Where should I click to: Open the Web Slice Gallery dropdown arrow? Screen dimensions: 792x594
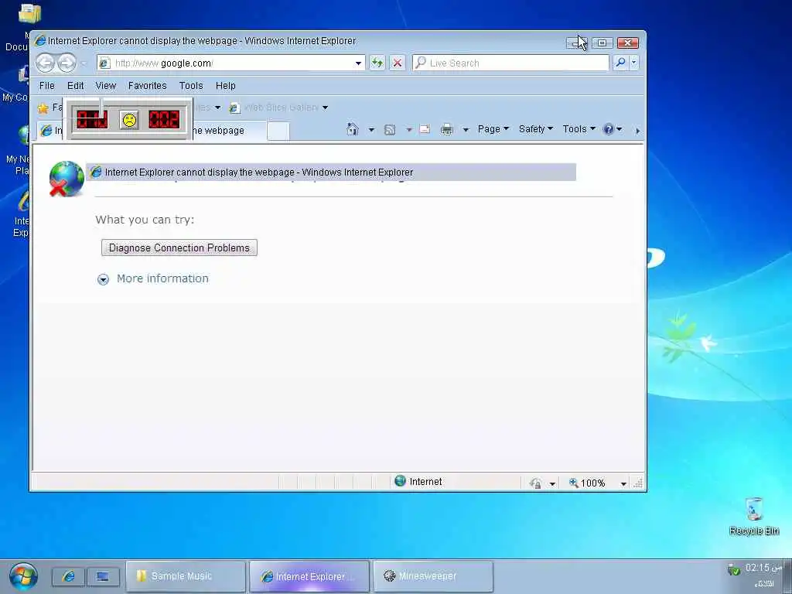326,108
